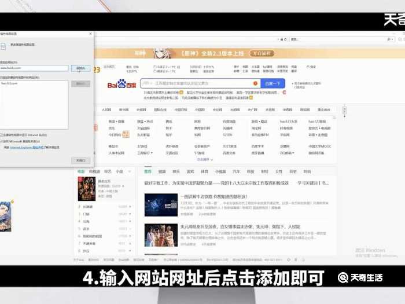Viewport: 405px width, 304px height.
Task: Select the 综艺 tab in the left ranking panel
Action: tap(108, 171)
